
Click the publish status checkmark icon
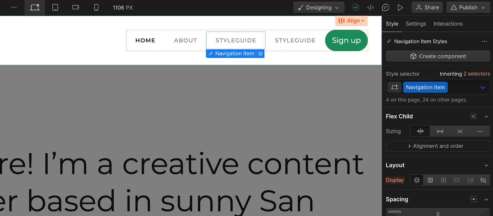tap(356, 8)
